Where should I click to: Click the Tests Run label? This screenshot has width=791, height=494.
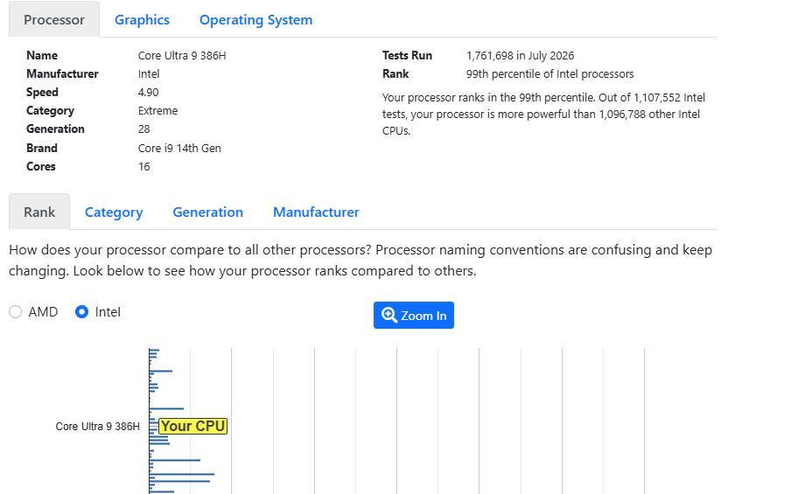pos(407,55)
